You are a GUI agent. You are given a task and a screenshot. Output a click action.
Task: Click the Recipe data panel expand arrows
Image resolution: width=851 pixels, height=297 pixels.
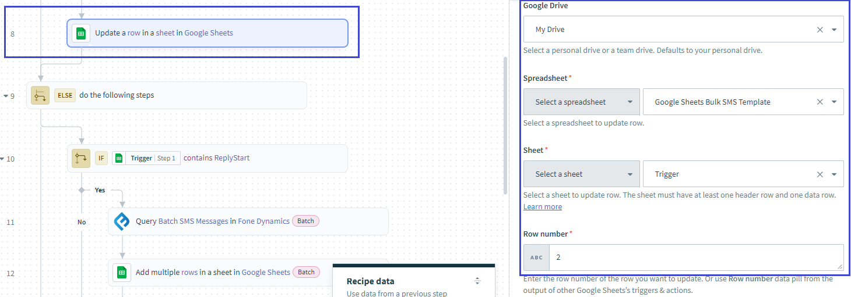click(477, 281)
